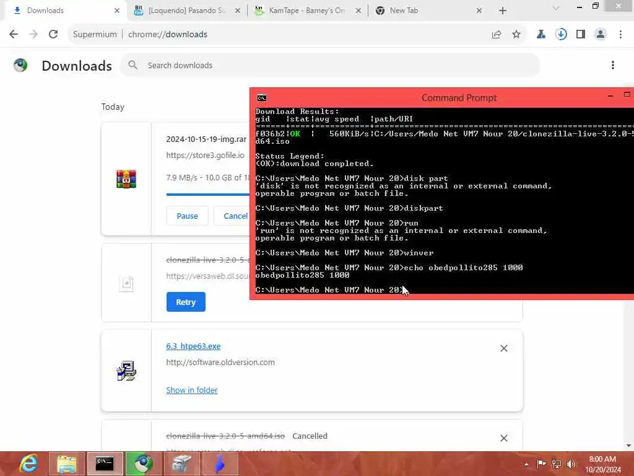Viewport: 634px width, 476px height.
Task: Toggle the browser side panel icon
Action: click(581, 35)
